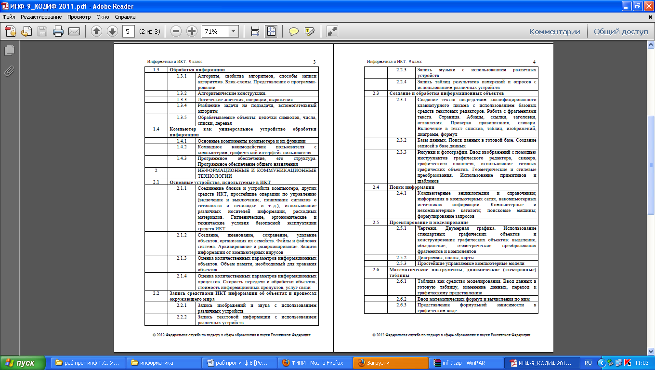Open the Общий доступ panel
The image size is (655, 370).
click(621, 31)
